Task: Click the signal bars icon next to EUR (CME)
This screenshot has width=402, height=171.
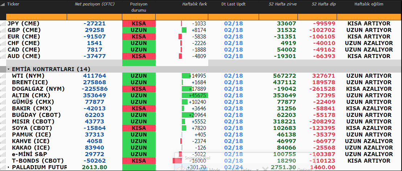Action: pyautogui.click(x=3, y=37)
